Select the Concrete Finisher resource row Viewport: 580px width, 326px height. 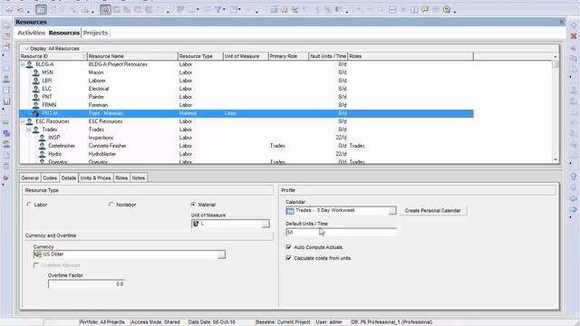pos(246,146)
